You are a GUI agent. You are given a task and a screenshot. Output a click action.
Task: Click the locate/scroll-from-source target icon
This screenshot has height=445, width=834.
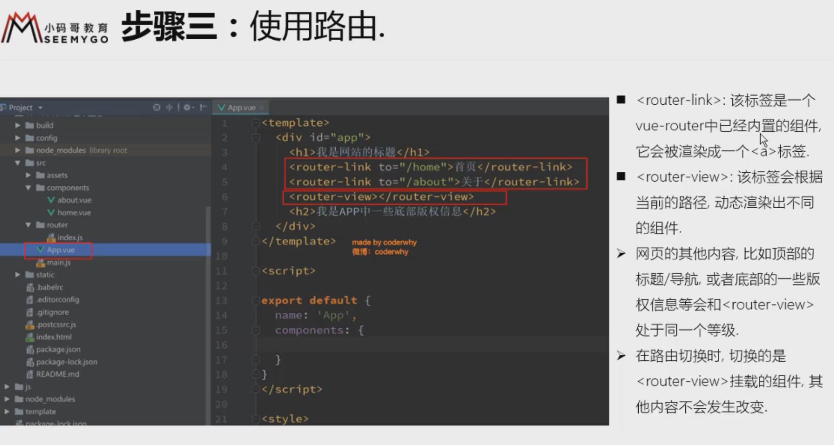click(156, 108)
